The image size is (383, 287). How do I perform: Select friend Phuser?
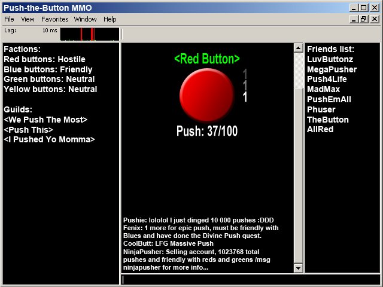coord(321,109)
